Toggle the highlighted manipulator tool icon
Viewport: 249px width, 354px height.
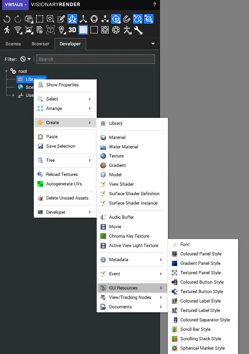pos(72,19)
